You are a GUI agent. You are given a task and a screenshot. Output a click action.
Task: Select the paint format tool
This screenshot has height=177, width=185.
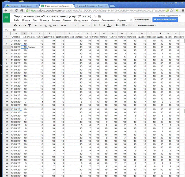coord(29,25)
